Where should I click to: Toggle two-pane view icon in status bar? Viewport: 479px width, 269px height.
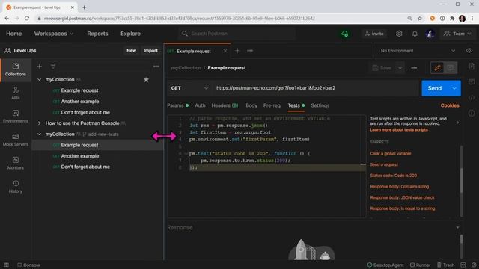[463, 265]
